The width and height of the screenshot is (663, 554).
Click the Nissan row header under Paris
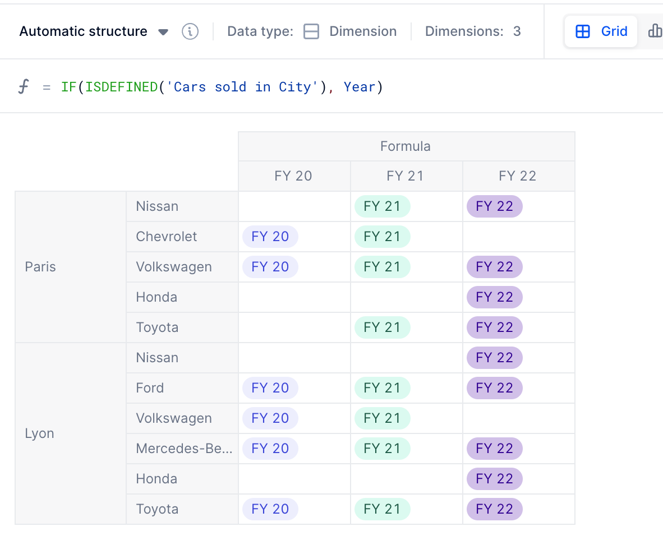182,206
